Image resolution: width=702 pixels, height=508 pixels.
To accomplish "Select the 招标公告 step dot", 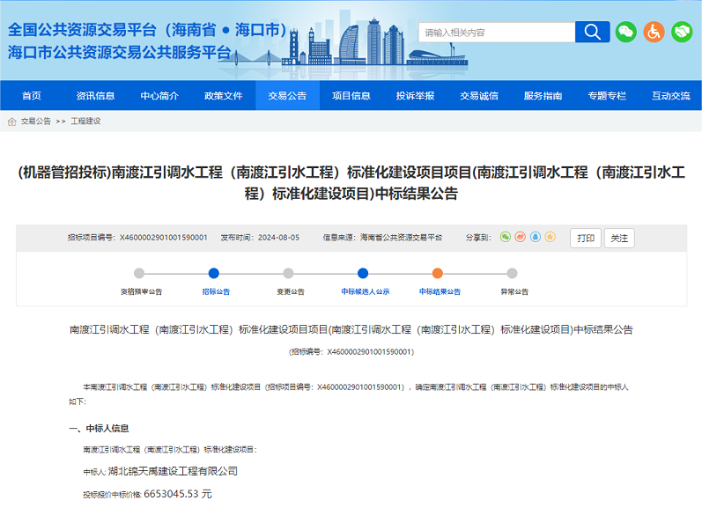I will point(213,273).
